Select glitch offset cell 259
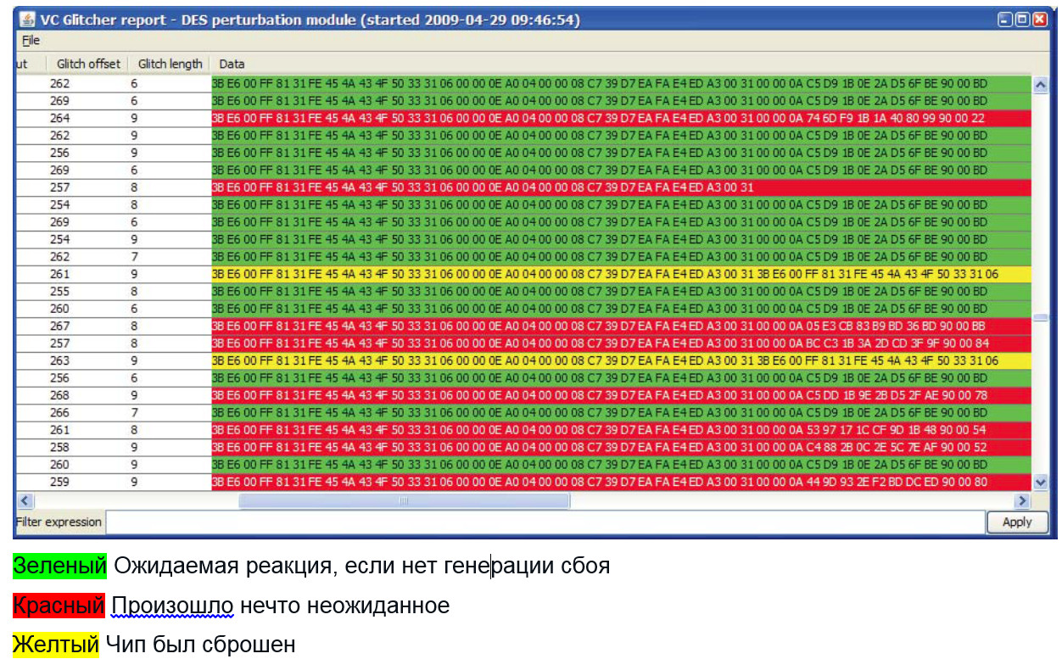Image resolution: width=1062 pixels, height=659 pixels. (60, 482)
